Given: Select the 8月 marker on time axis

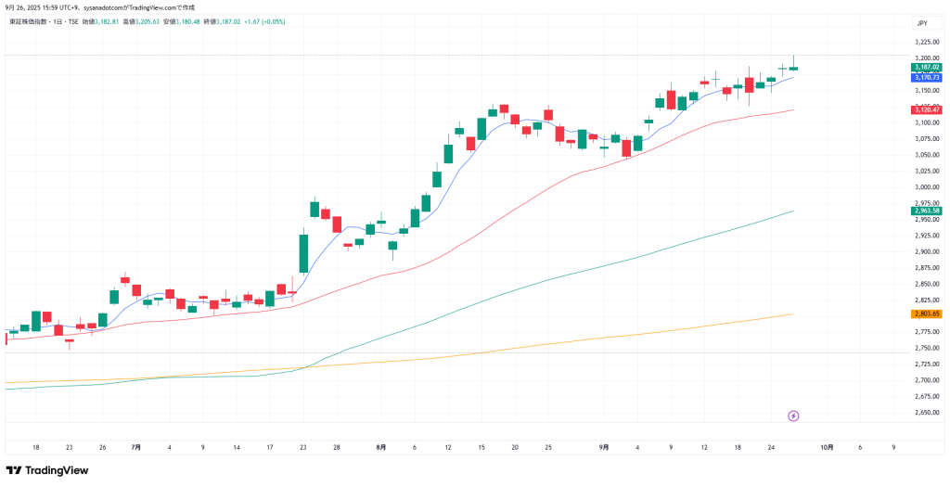Looking at the screenshot, I should click(x=380, y=447).
